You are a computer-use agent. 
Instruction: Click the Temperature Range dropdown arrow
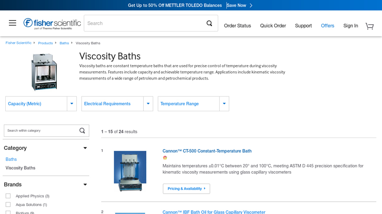224,104
